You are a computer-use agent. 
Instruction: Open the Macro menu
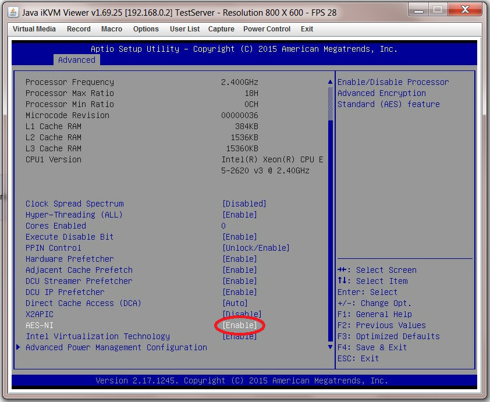111,29
